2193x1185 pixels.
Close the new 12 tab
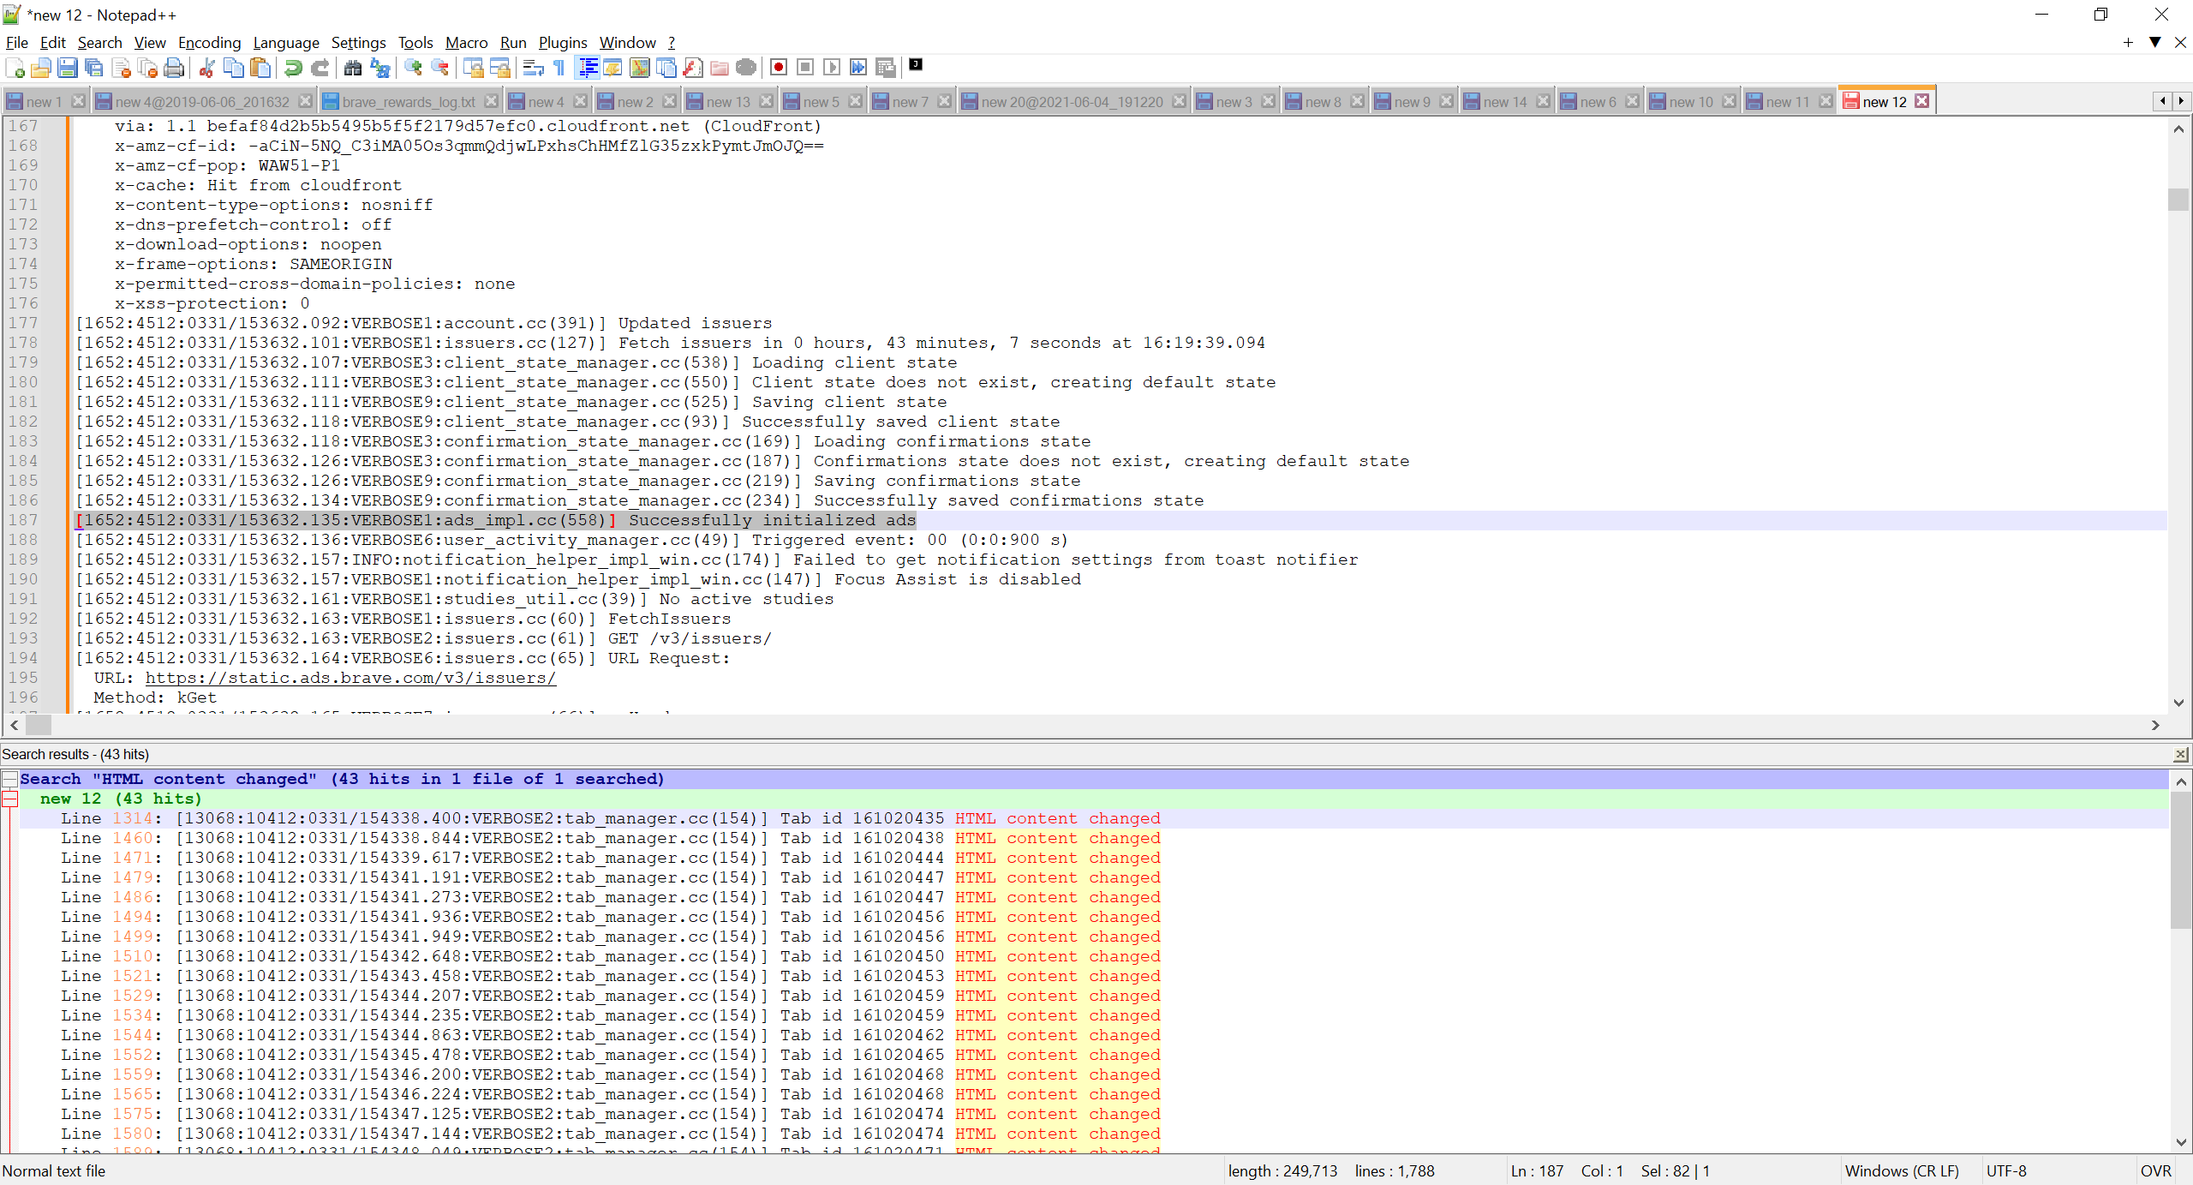coord(1922,101)
